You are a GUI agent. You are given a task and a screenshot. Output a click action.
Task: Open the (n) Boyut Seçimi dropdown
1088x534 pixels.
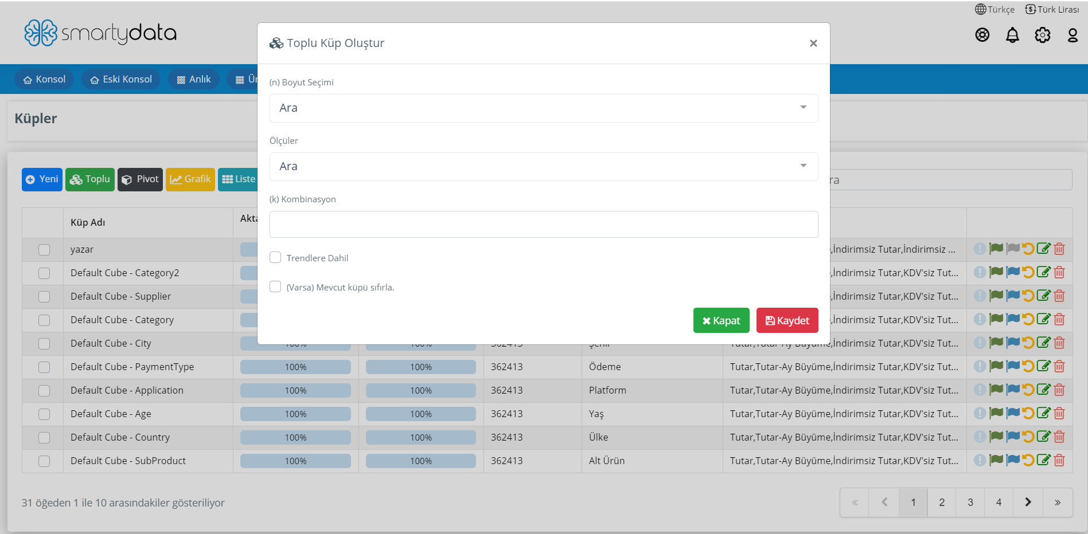544,108
